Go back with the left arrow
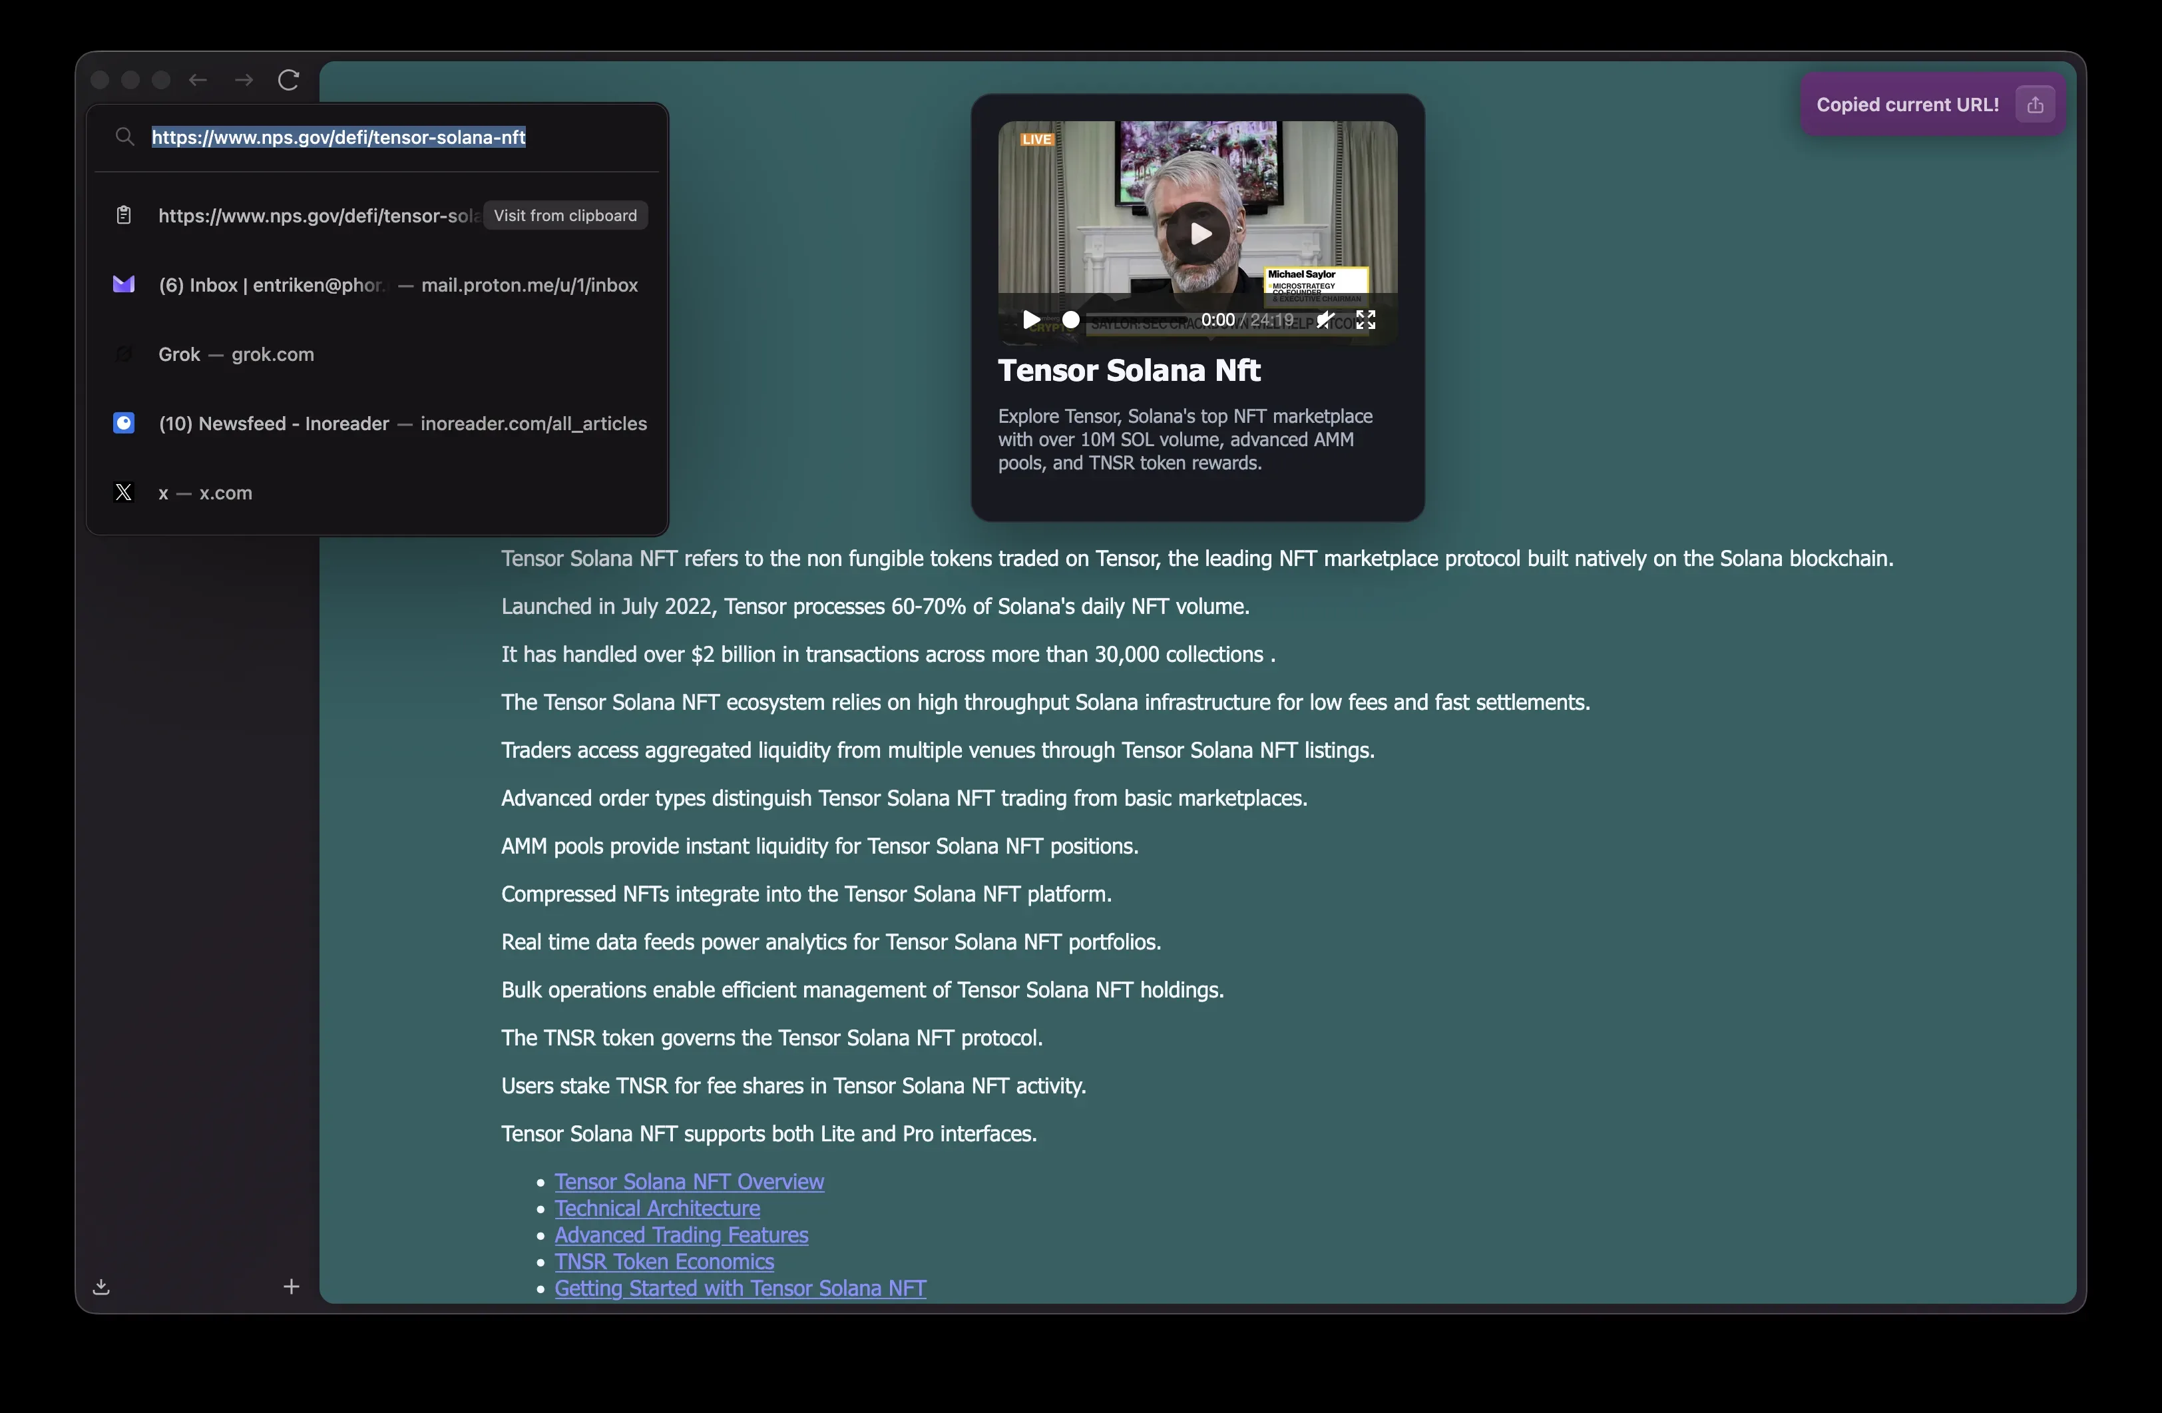 point(198,80)
